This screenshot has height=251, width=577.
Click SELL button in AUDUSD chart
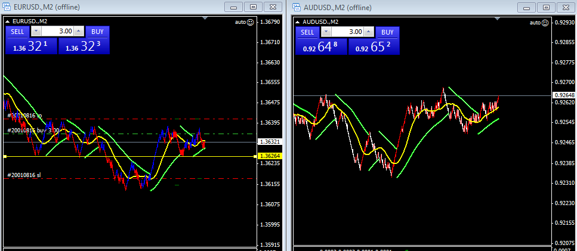pos(307,32)
